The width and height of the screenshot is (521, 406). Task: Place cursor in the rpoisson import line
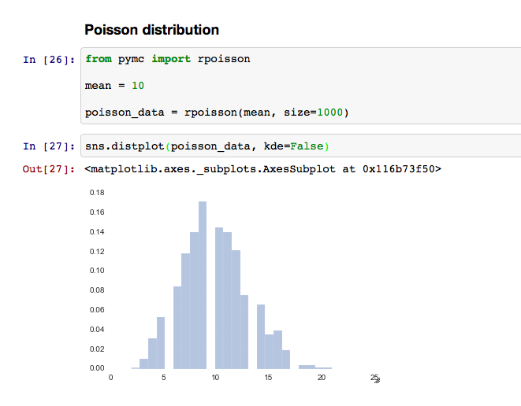pyautogui.click(x=167, y=59)
